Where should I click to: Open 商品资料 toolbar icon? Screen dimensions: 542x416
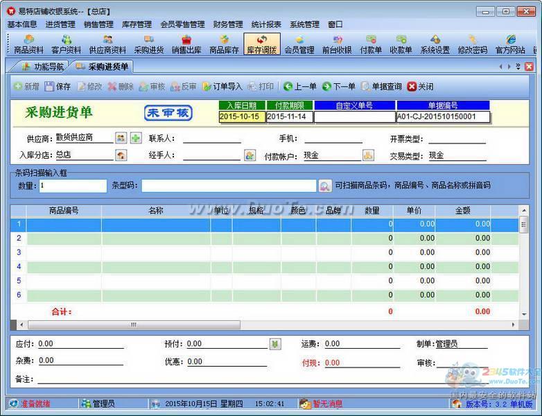(x=28, y=44)
